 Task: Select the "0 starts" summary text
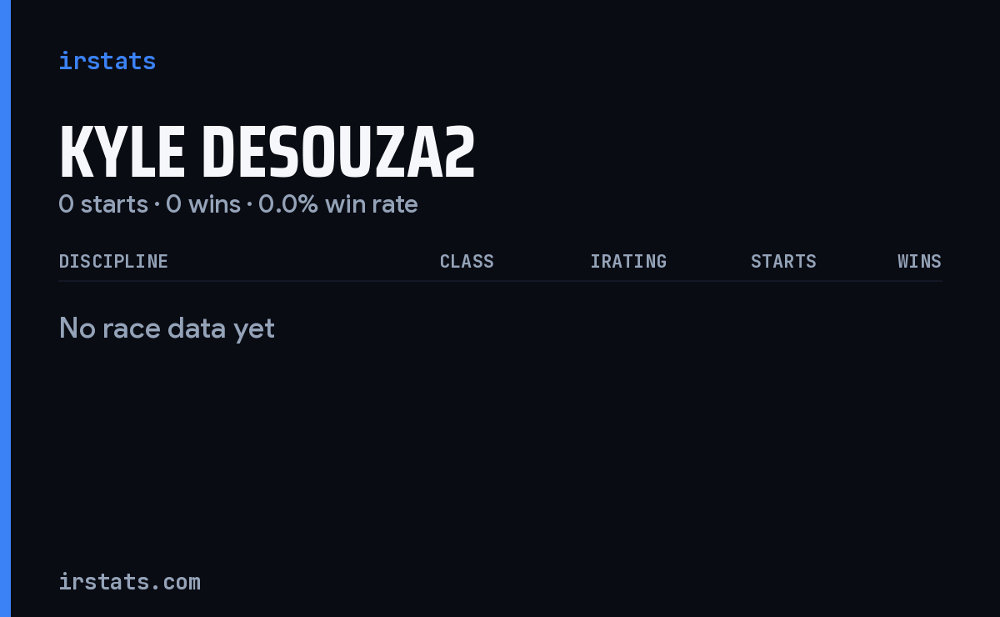[x=103, y=204]
